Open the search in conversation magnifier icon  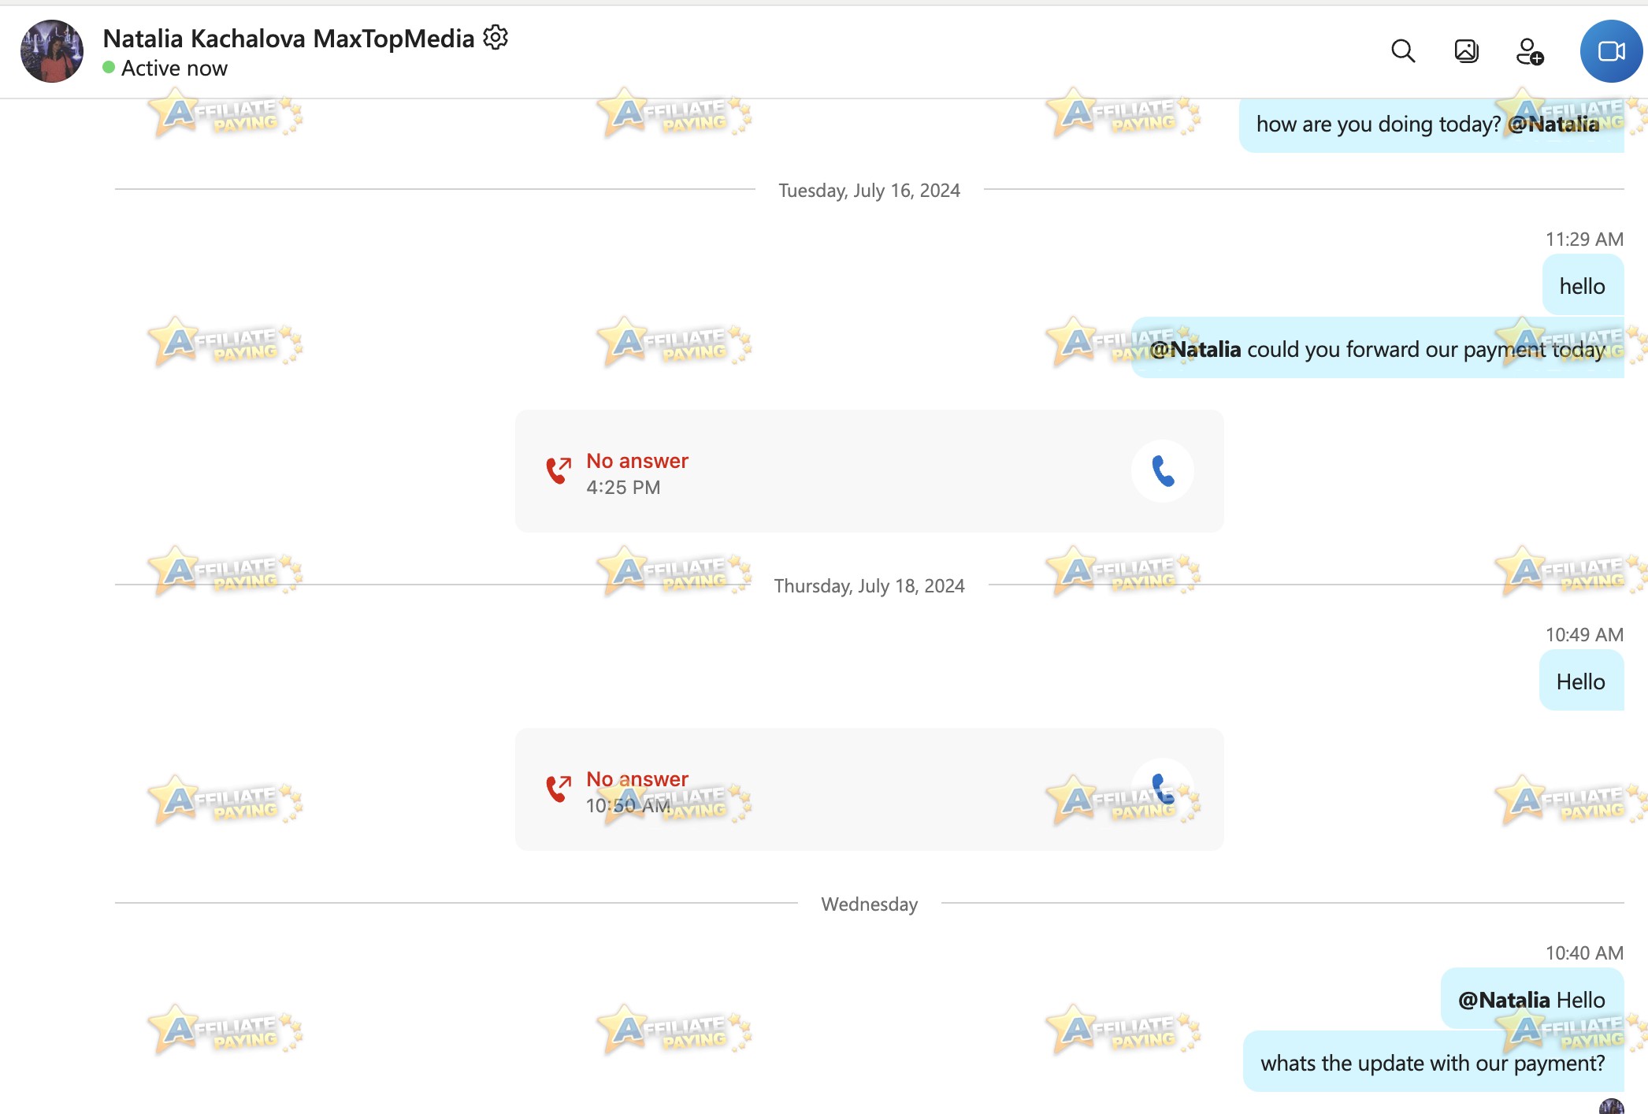tap(1403, 51)
